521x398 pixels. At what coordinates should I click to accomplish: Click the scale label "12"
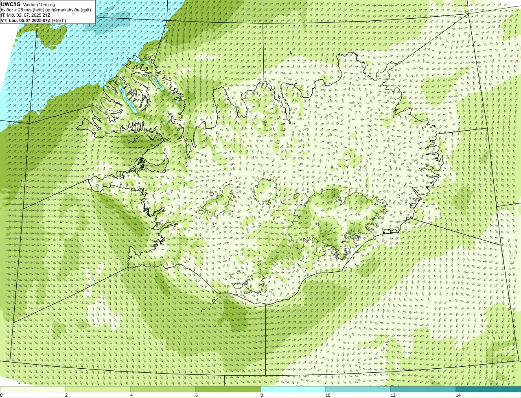(x=393, y=395)
